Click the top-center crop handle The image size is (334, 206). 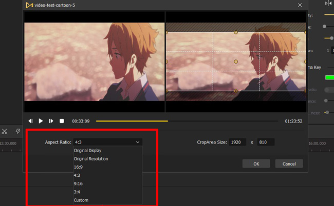(x=236, y=32)
